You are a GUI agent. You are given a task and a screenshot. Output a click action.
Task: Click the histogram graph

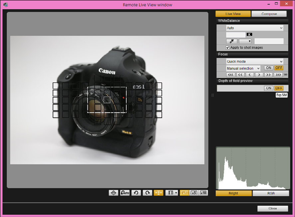point(253,168)
